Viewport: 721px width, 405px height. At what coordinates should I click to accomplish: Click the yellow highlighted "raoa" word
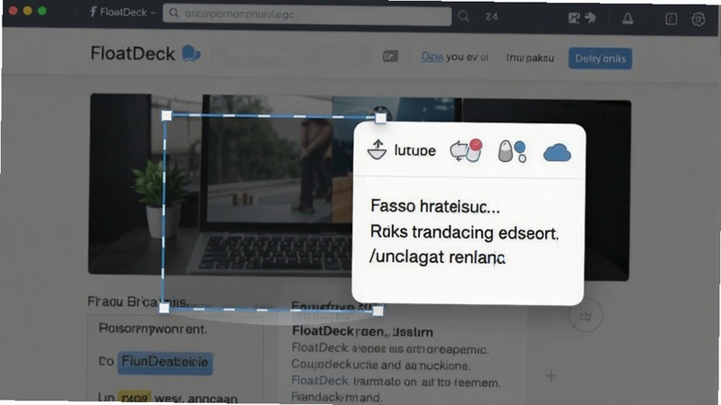134,397
